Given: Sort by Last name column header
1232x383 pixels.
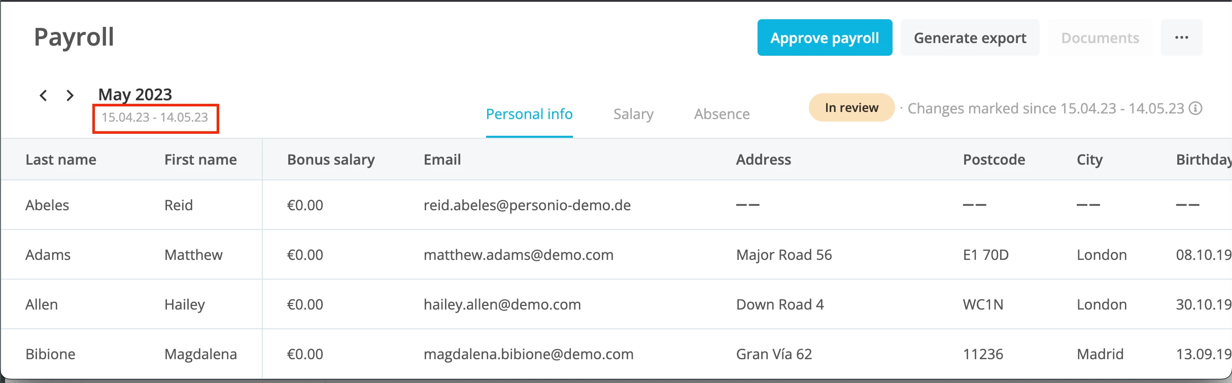Looking at the screenshot, I should (x=61, y=160).
